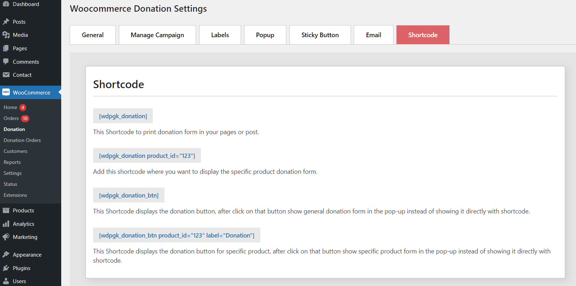Switch to the Manage Campaign tab
Viewport: 576px width, 286px height.
pyautogui.click(x=157, y=35)
